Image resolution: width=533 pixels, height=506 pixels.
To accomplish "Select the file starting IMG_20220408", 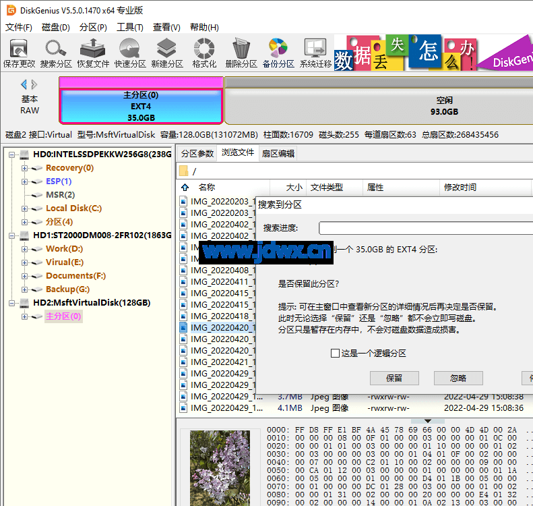I will coord(219,270).
